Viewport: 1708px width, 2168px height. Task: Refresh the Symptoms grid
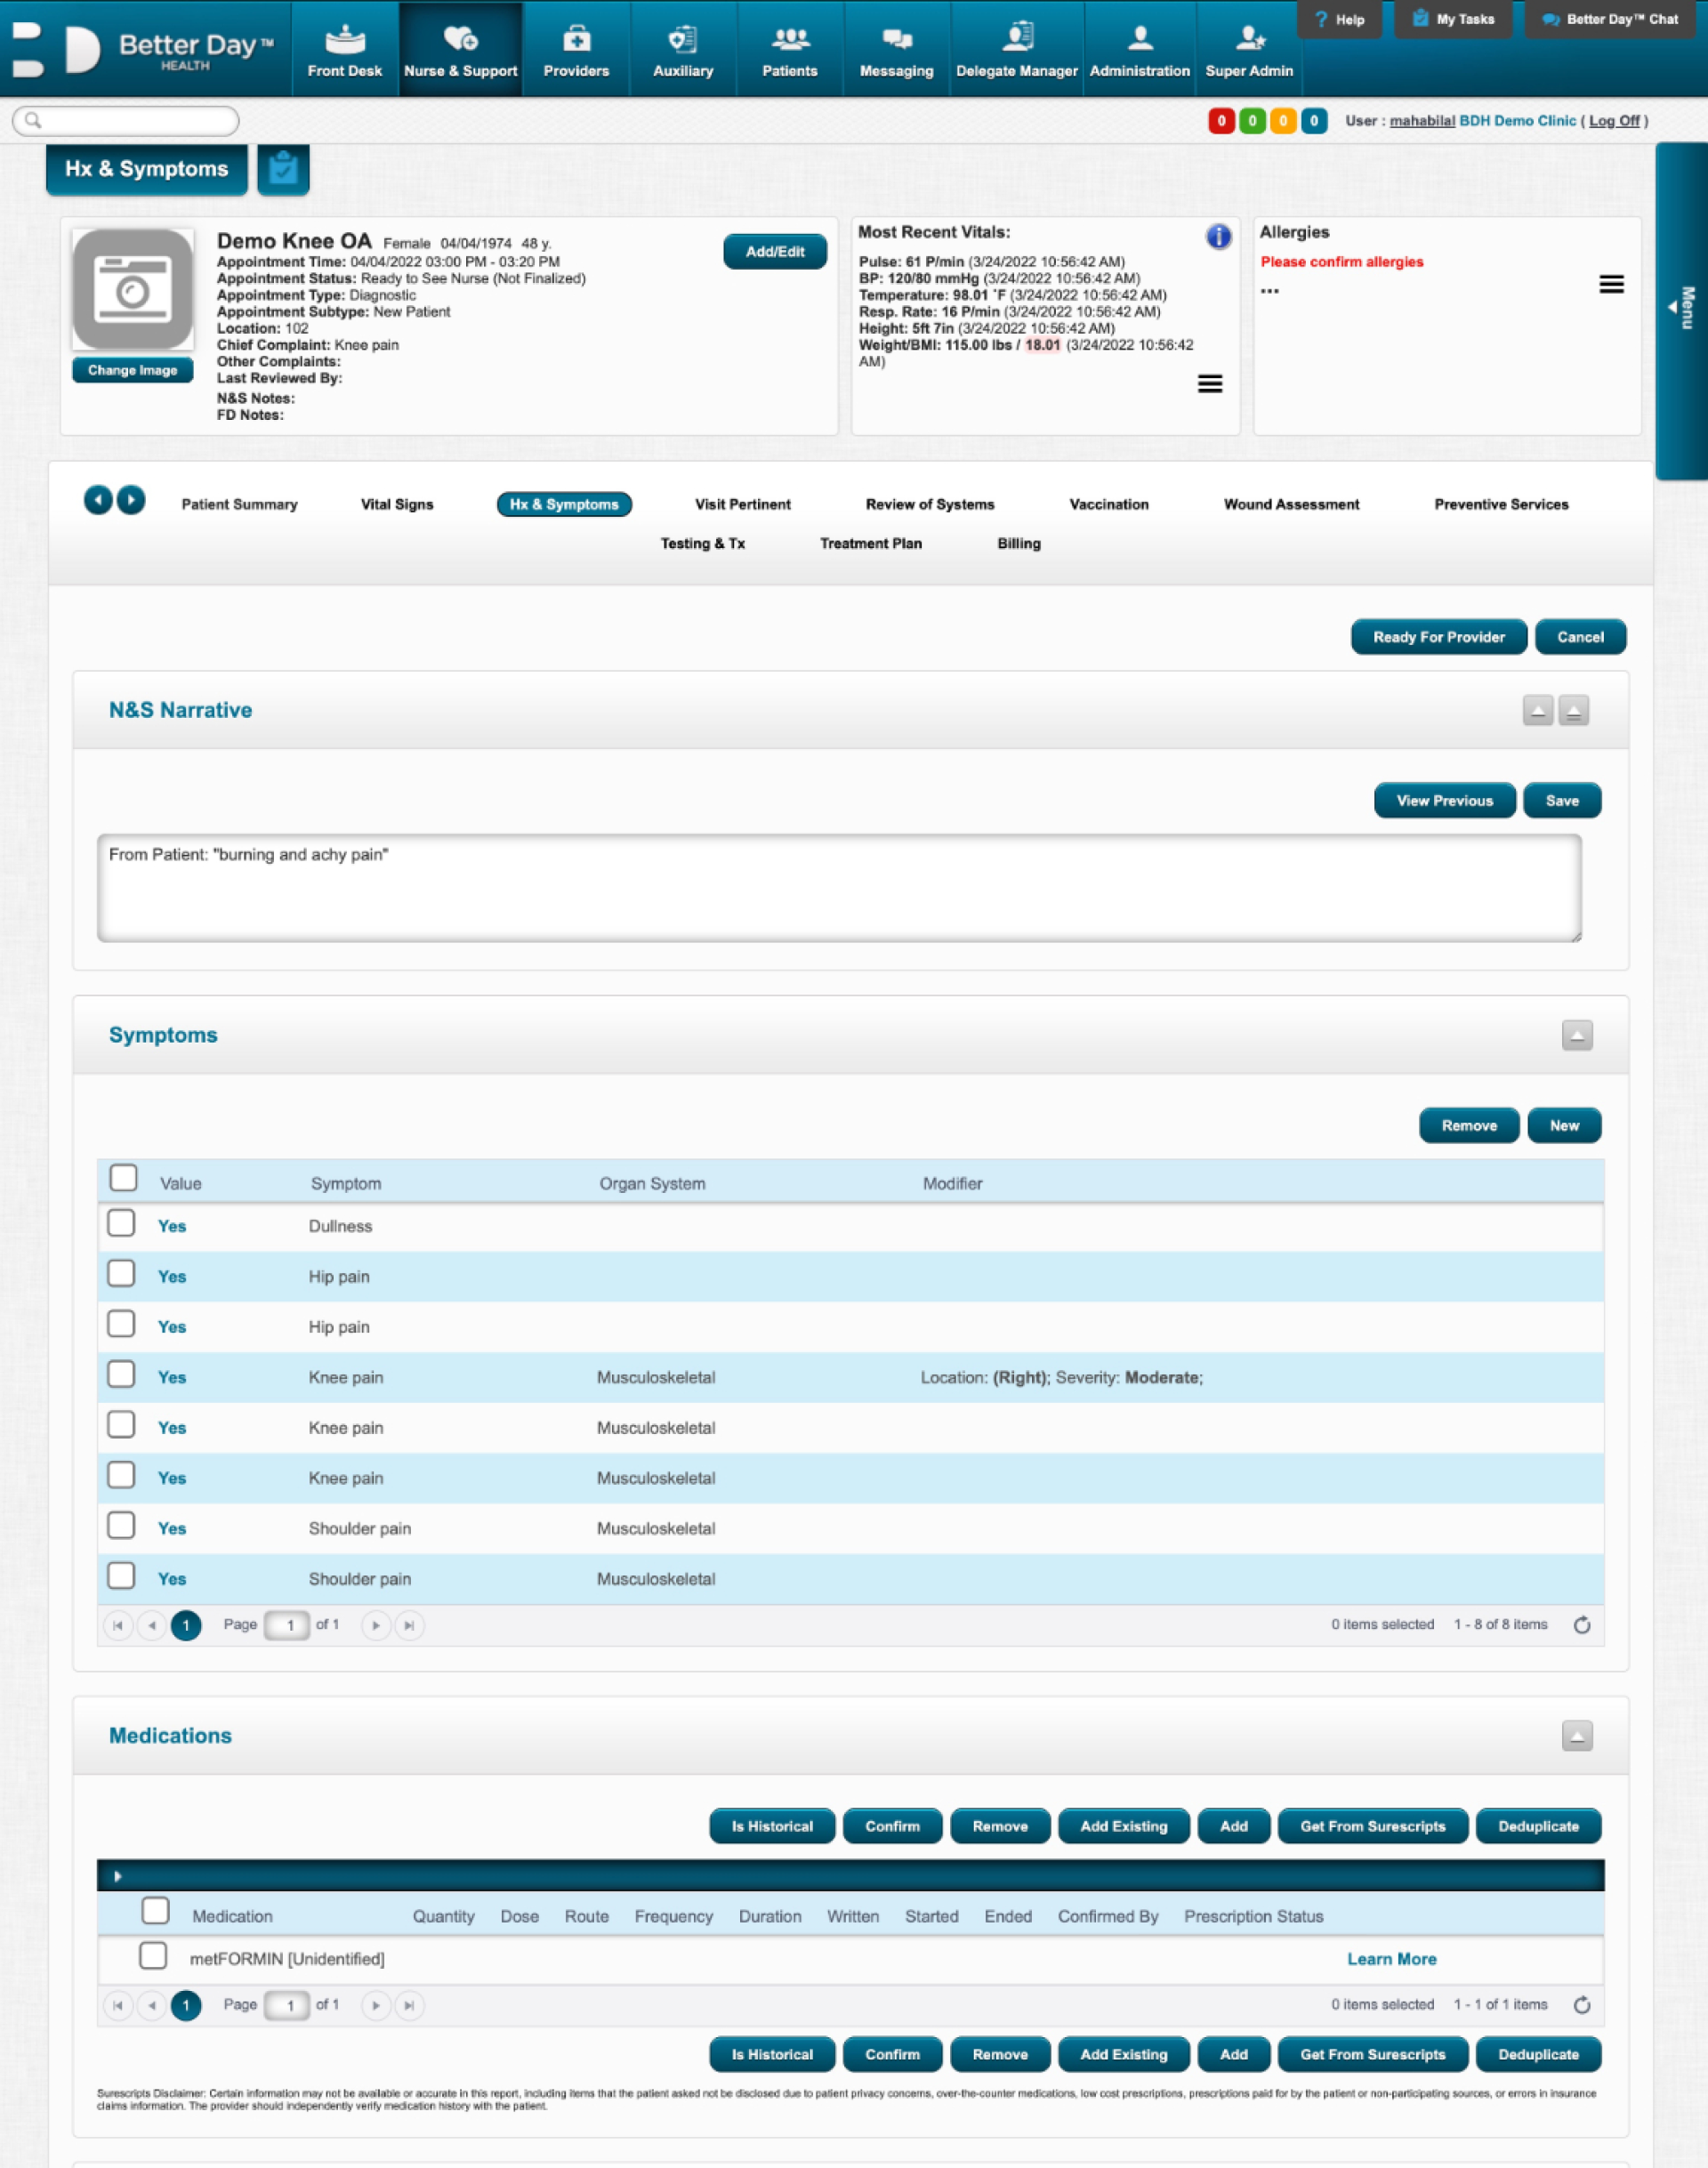click(x=1581, y=1625)
